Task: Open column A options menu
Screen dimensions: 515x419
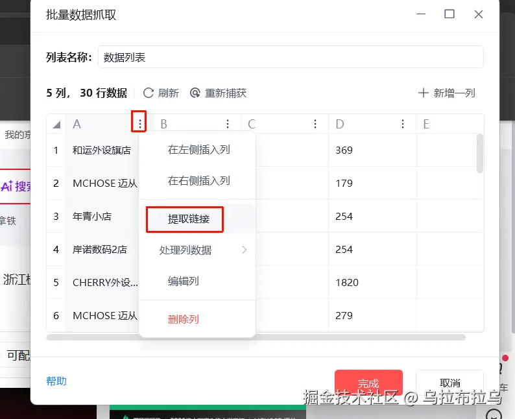Action: click(x=140, y=124)
